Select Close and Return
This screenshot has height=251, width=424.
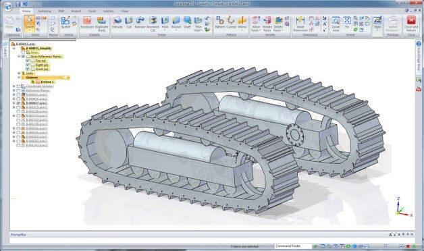pyautogui.click(x=411, y=24)
